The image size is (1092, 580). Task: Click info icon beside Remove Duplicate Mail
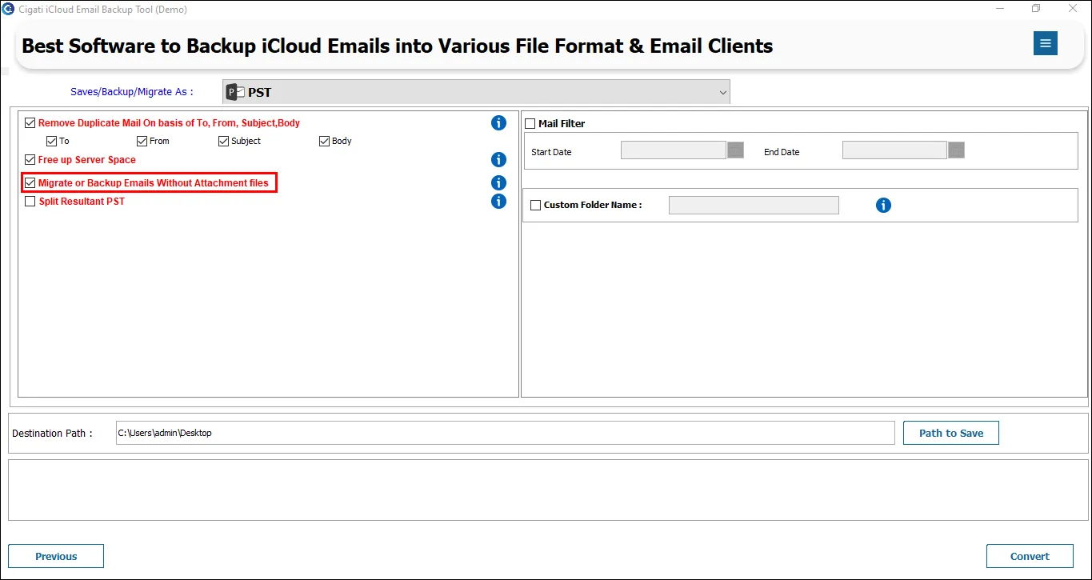498,123
